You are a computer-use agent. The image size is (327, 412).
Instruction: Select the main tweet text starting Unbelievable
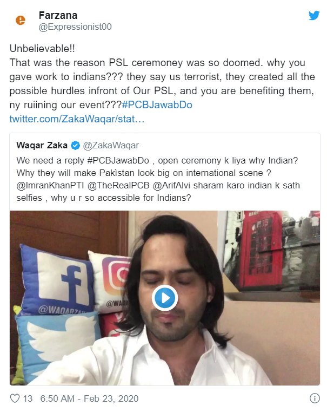coord(162,77)
